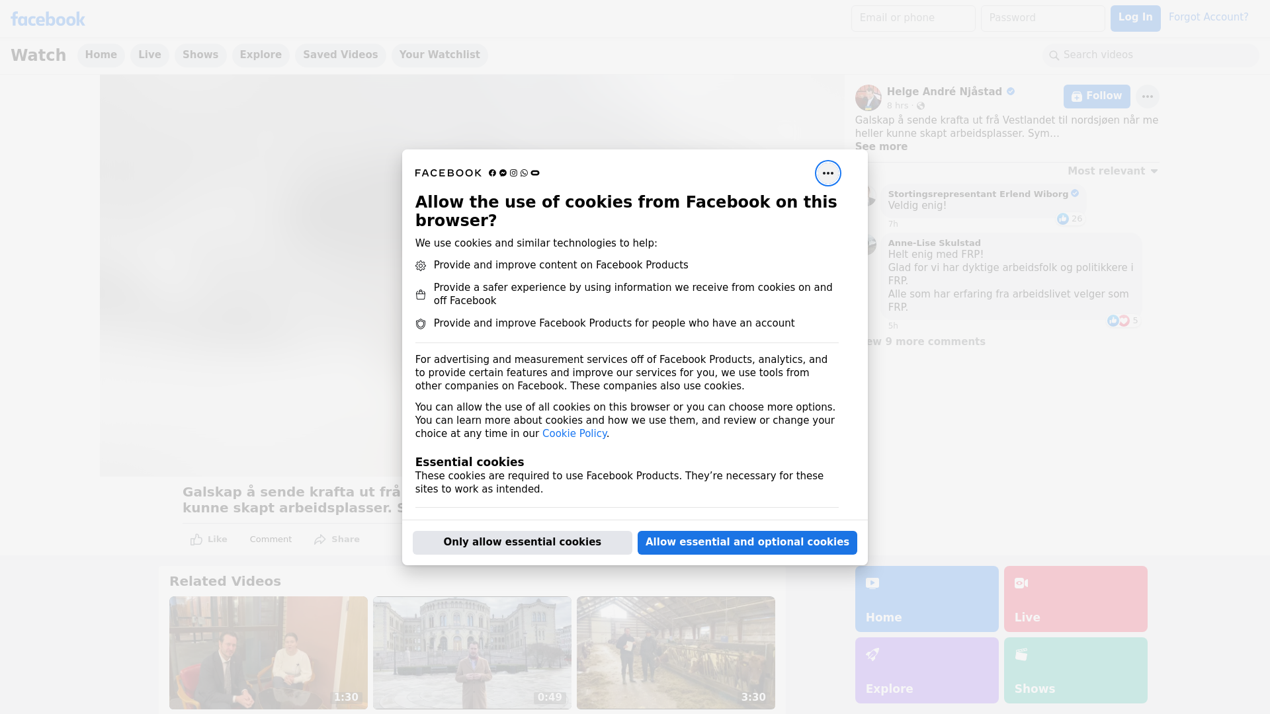Open the Explore tile with rocket icon

pyautogui.click(x=926, y=670)
